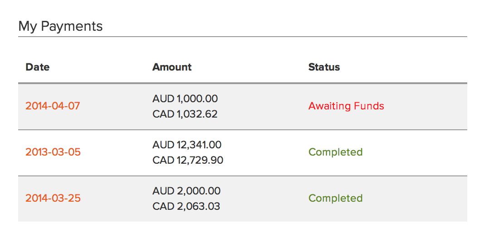Viewport: 489px width, 246px height.
Task: Click the divider line under My Payments
Action: (243, 37)
